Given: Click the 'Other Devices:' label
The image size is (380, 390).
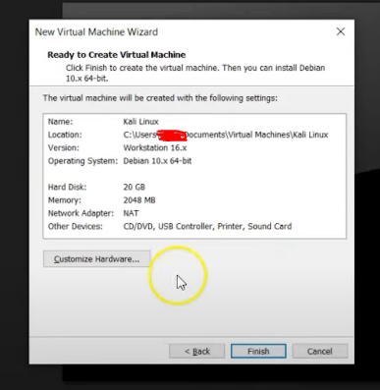Looking at the screenshot, I should 75,226.
